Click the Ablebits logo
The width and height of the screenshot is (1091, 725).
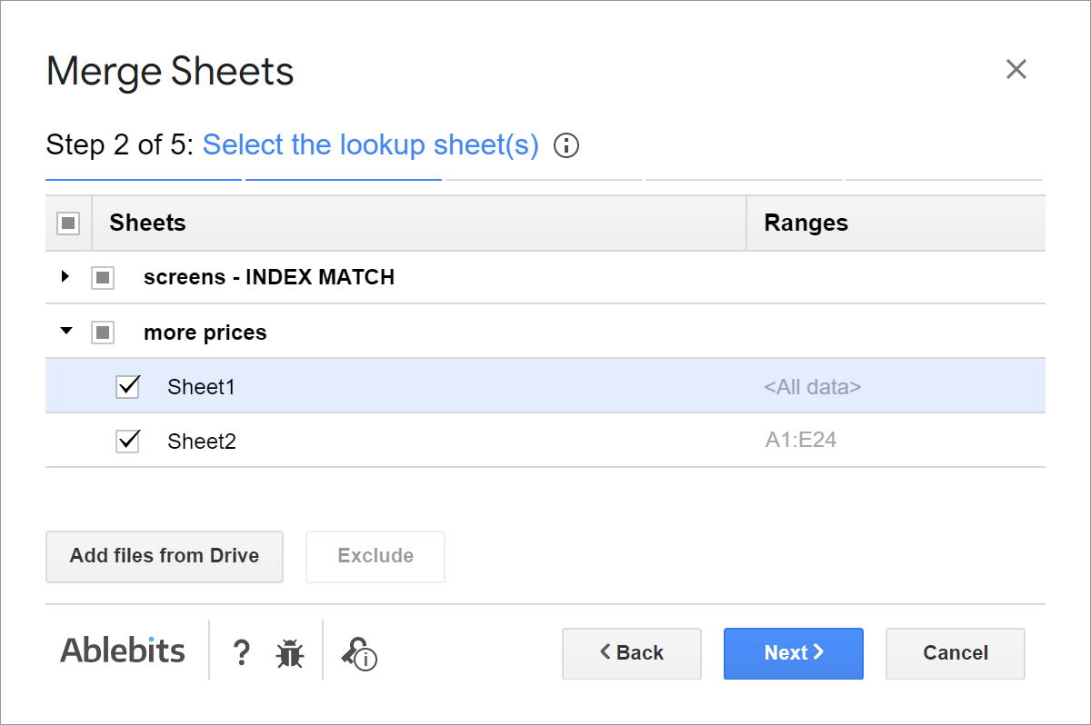point(122,650)
